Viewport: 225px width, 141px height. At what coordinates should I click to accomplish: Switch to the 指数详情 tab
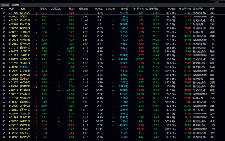(5, 5)
